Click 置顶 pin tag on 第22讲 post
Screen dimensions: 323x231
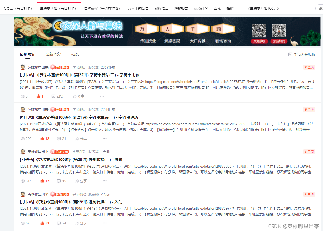[309, 67]
